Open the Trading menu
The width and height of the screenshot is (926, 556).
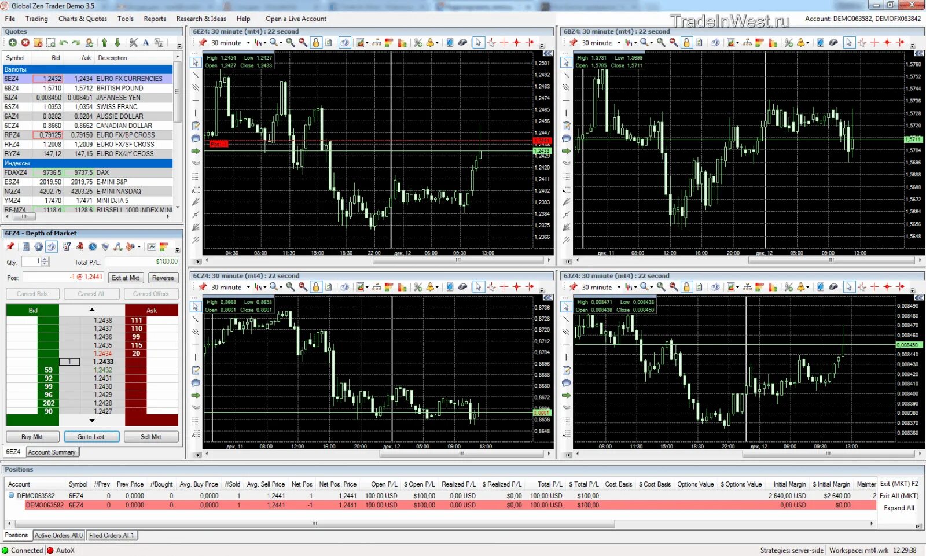pos(36,19)
